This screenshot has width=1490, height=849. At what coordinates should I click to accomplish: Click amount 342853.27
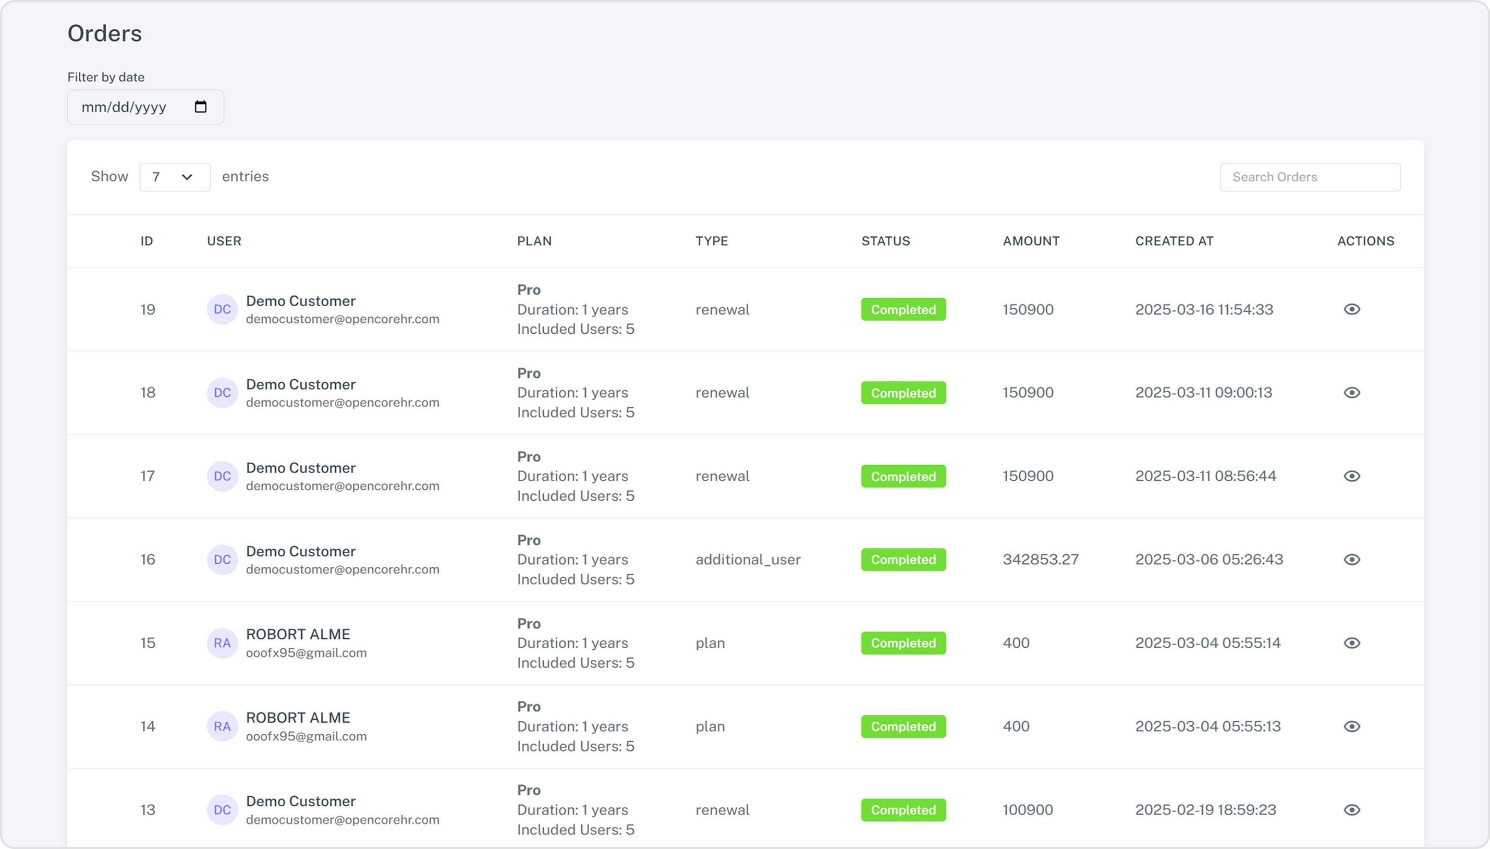pos(1041,559)
